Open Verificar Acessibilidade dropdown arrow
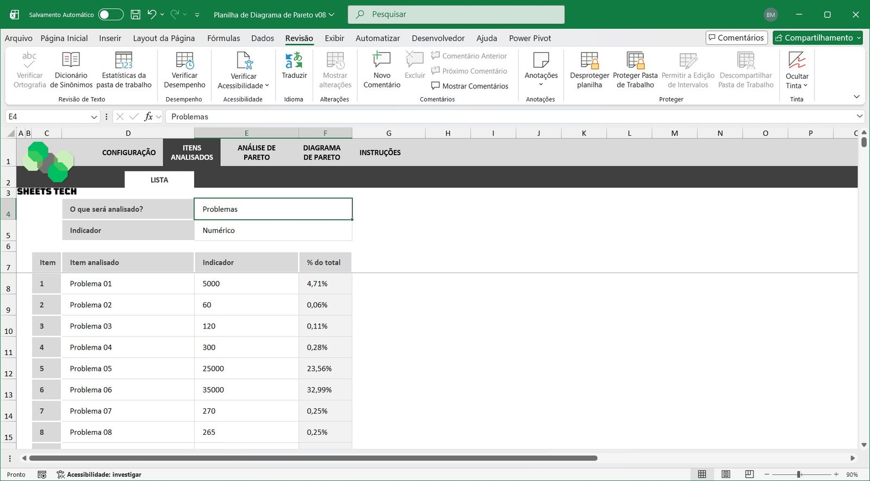 [267, 86]
